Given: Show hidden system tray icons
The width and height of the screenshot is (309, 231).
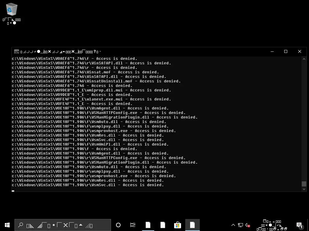Looking at the screenshot, I should coord(233,225).
